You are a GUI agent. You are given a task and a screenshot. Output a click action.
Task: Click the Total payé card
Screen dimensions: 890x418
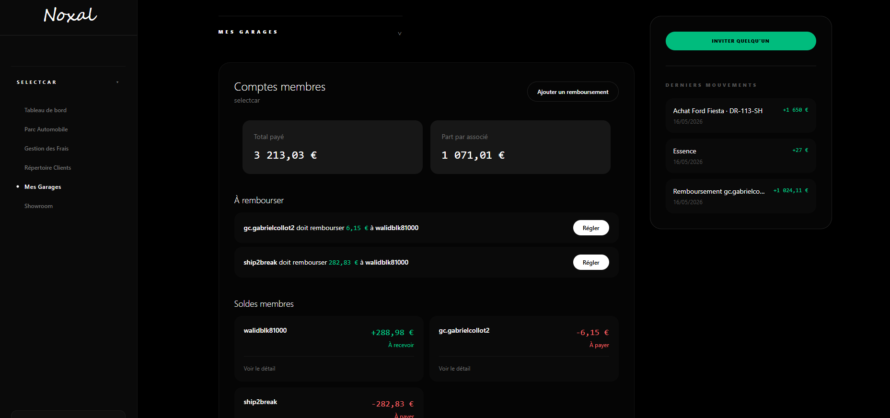click(332, 147)
